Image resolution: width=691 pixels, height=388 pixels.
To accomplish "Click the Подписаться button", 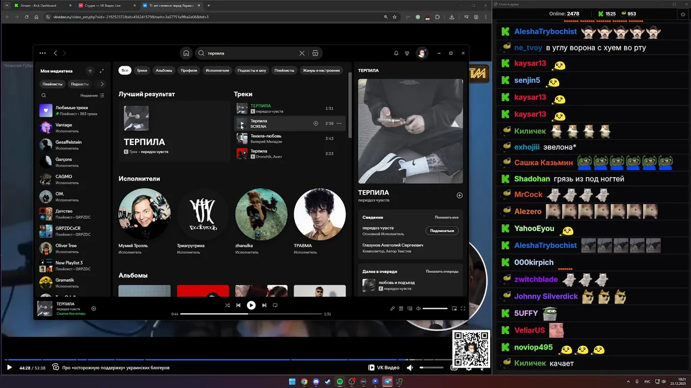I will coord(443,231).
